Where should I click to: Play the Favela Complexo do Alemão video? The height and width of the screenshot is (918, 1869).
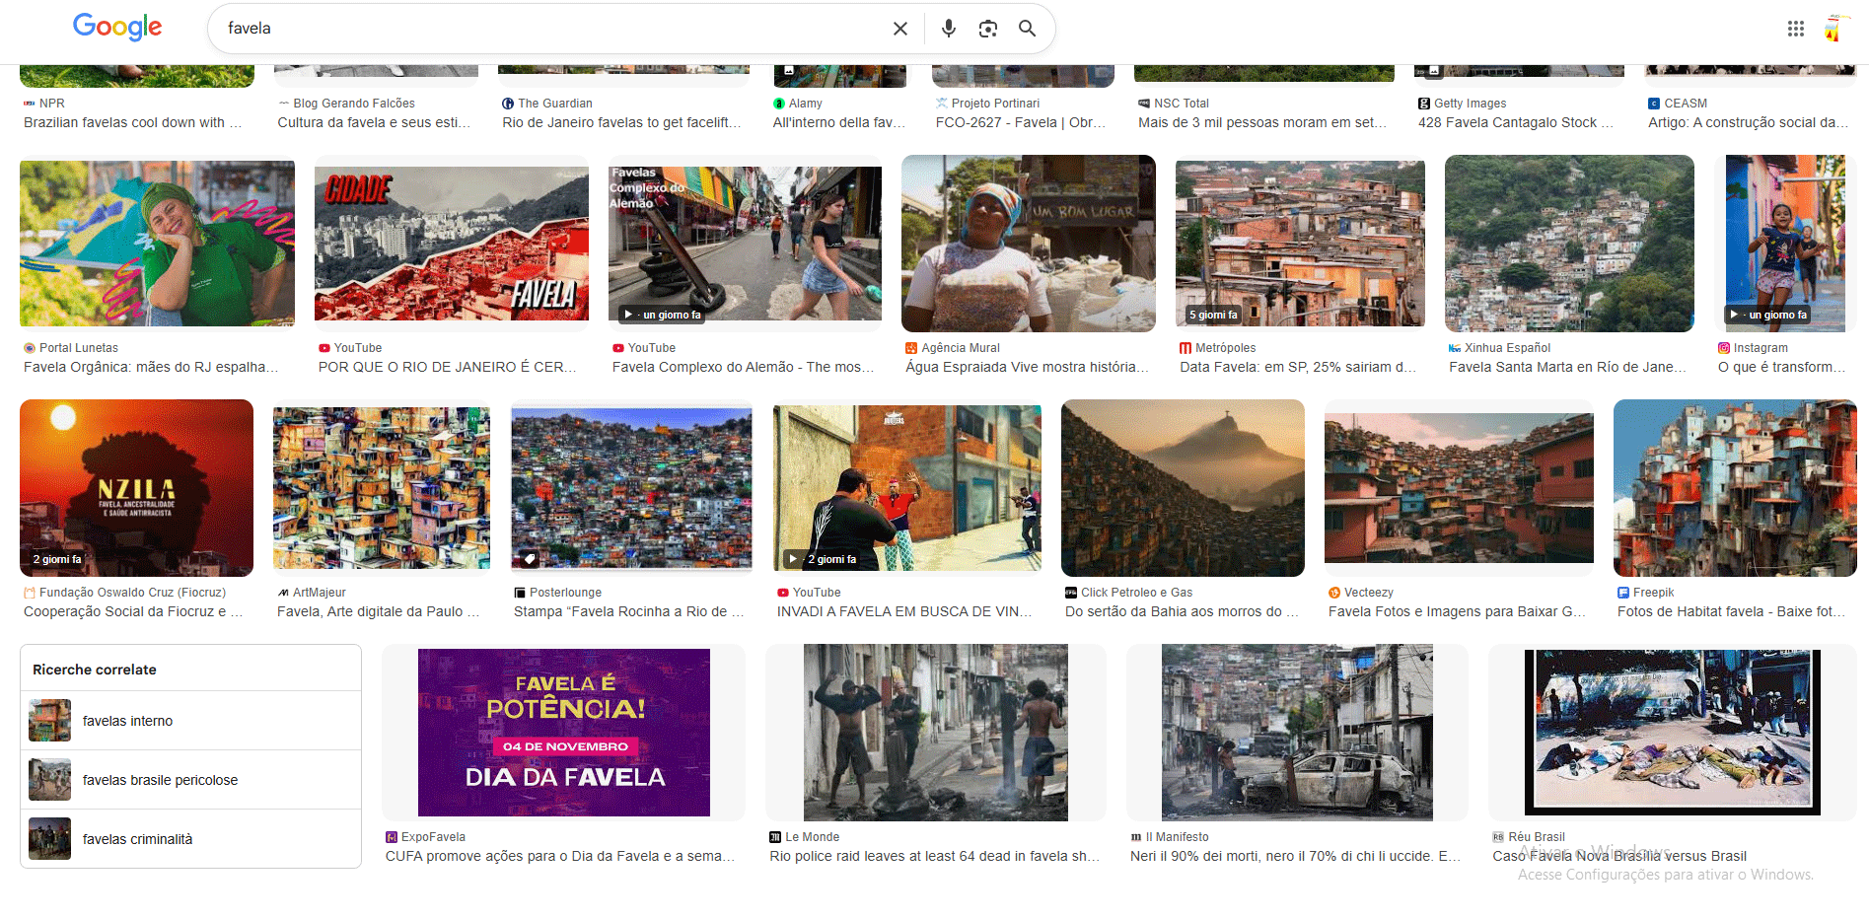(x=745, y=243)
